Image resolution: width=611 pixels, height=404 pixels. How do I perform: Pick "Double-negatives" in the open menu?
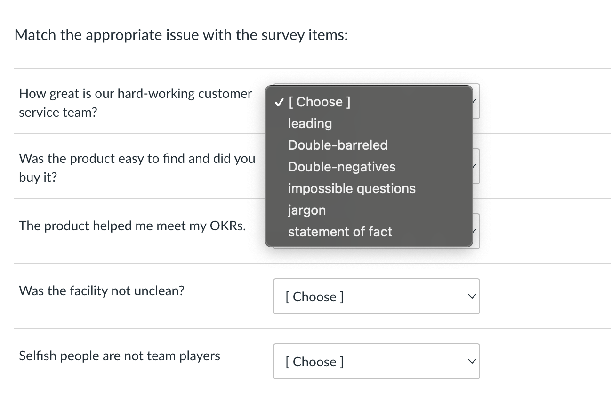tap(342, 167)
